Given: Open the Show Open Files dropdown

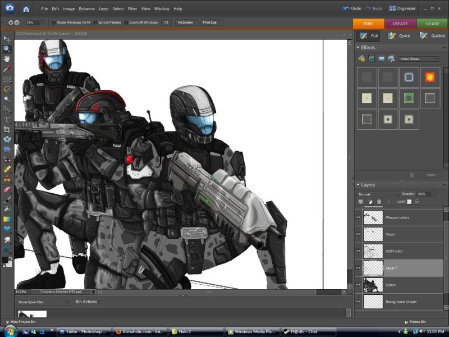Looking at the screenshot, I should click(43, 302).
